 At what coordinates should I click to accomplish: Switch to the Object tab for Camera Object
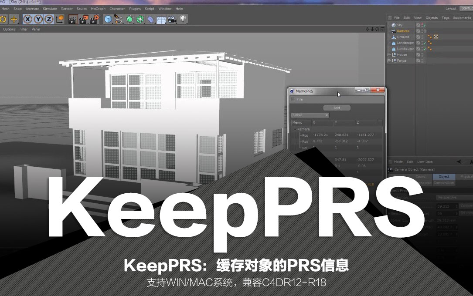click(443, 176)
